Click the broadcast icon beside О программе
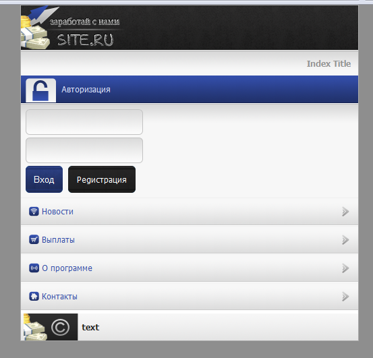 34,268
